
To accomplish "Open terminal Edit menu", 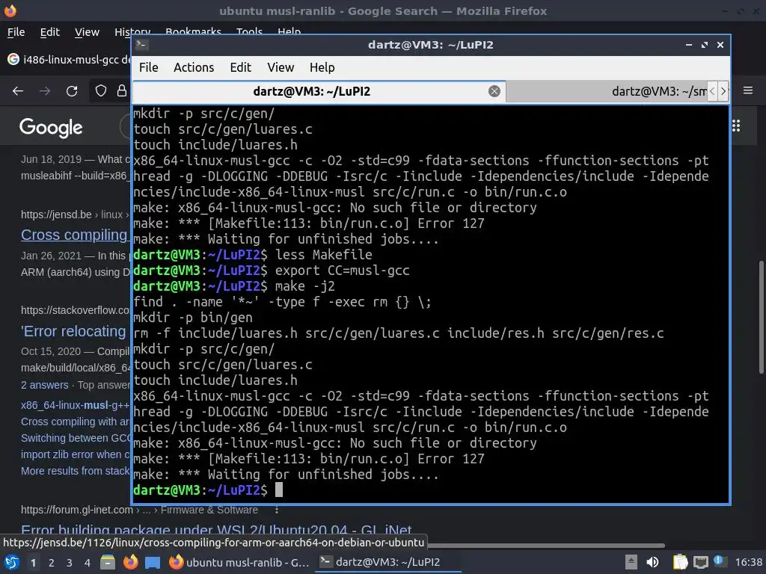I will tap(240, 67).
